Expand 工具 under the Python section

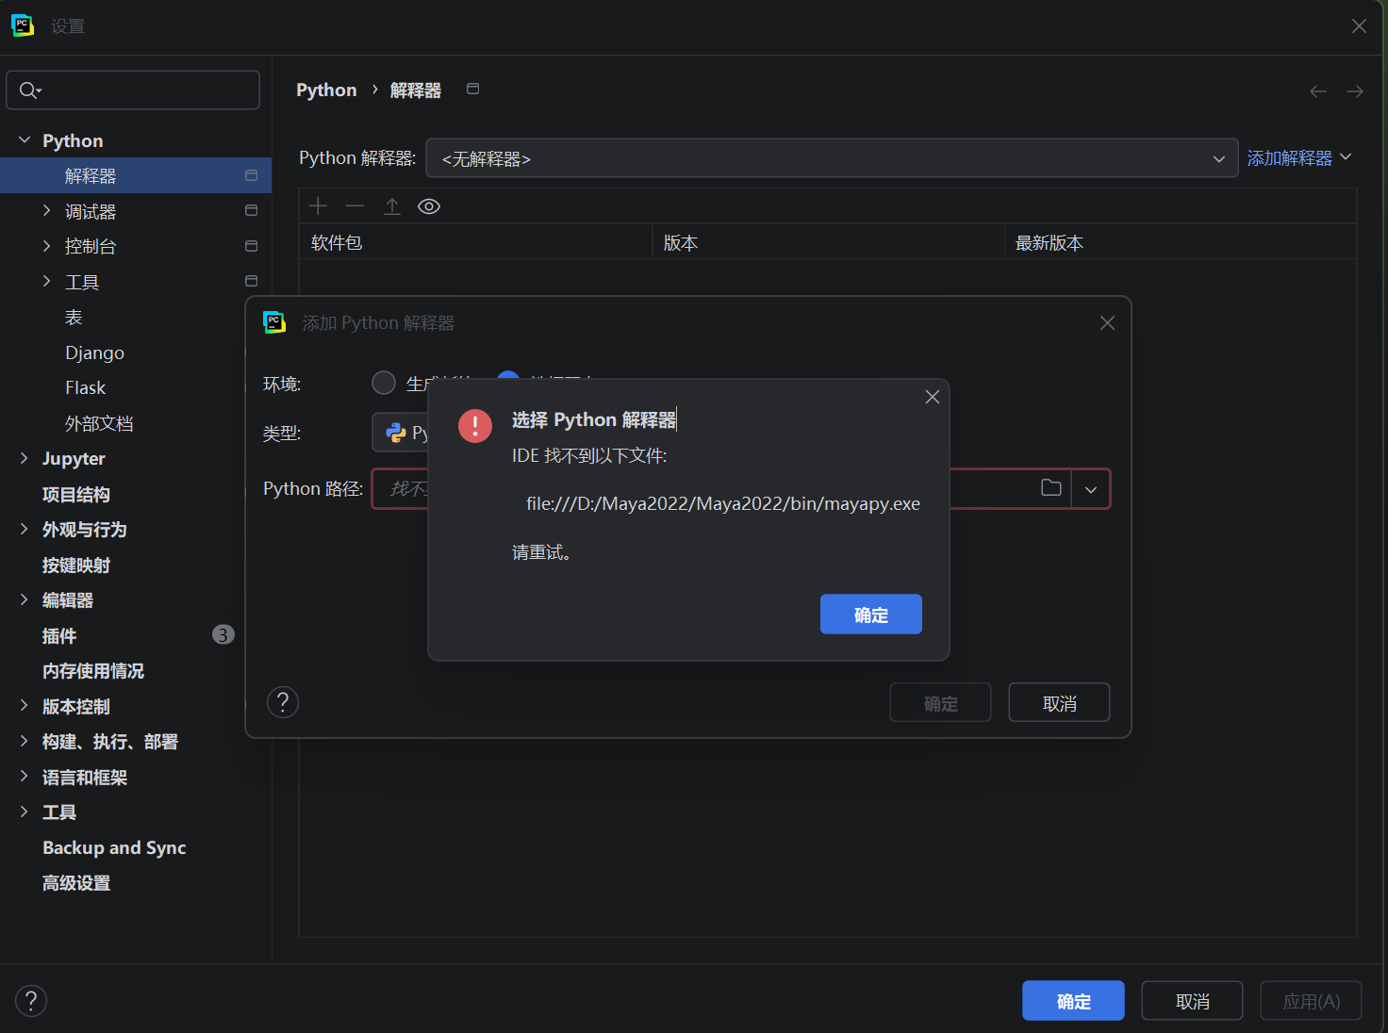point(47,281)
